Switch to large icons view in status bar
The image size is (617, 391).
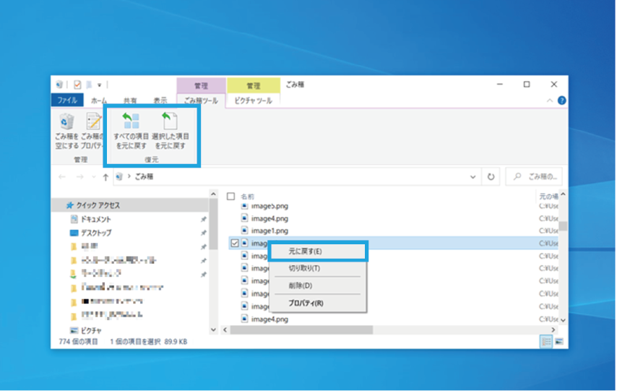point(559,341)
